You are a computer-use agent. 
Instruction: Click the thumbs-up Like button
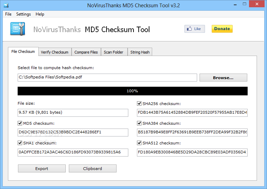coord(195,29)
